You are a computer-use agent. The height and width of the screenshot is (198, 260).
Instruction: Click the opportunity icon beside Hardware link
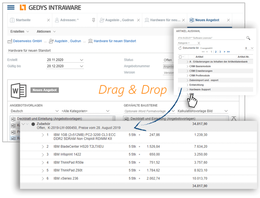90,41
